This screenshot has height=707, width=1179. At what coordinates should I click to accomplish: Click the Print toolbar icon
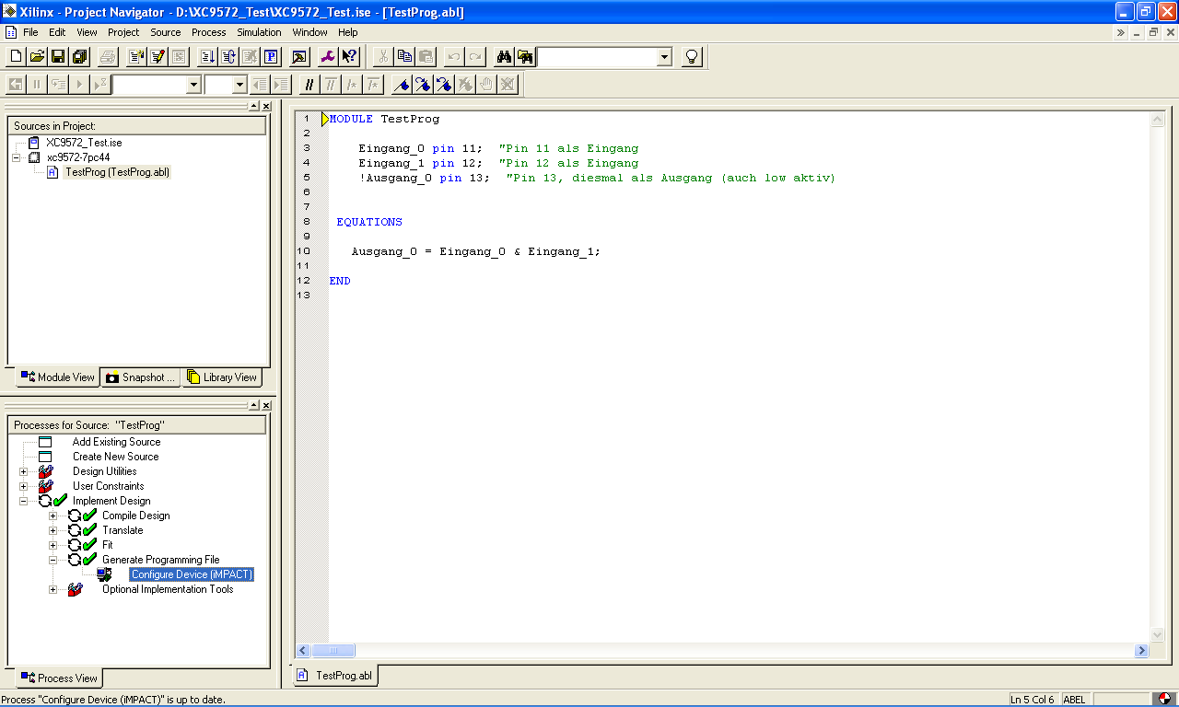[108, 57]
